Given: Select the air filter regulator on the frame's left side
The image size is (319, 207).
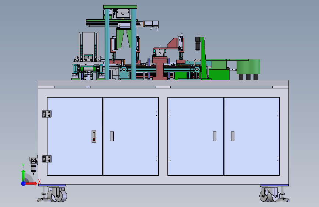Looking at the screenshot, I should tap(33, 165).
